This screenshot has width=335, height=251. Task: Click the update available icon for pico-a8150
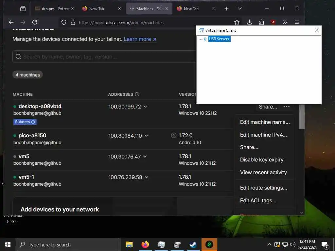coord(174,135)
